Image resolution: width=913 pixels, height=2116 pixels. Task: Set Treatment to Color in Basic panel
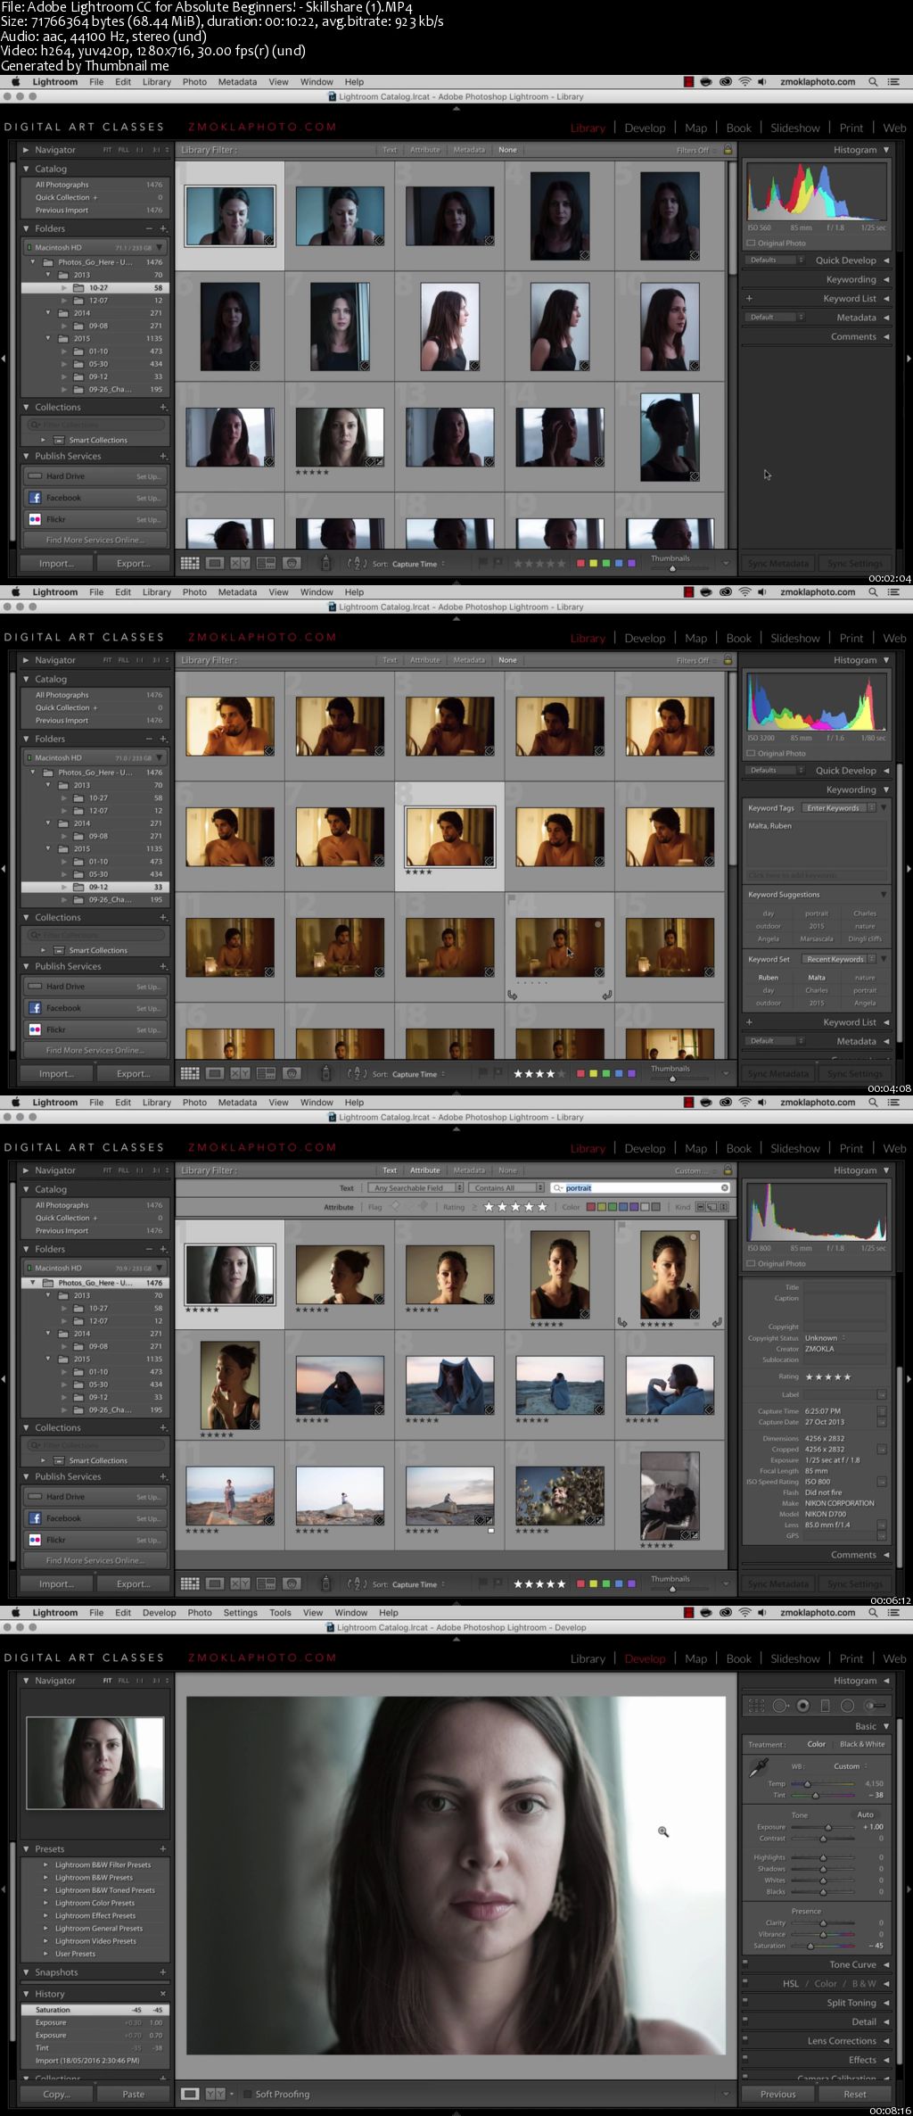[x=817, y=1744]
